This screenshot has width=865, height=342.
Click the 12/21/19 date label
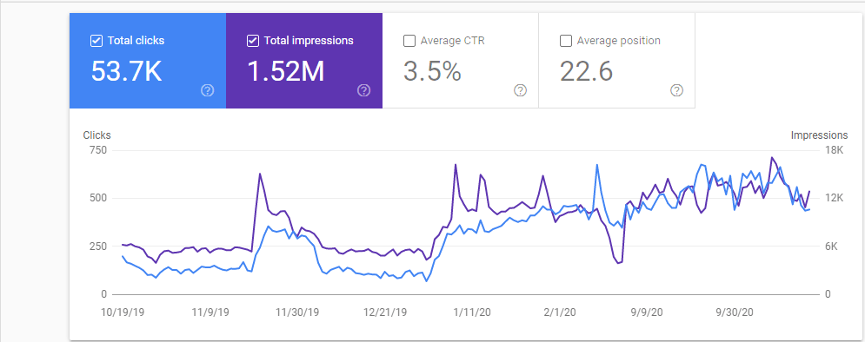[x=385, y=312]
